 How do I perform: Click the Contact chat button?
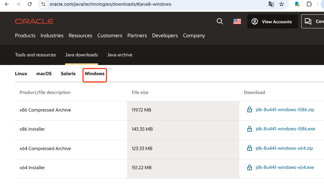coord(313,21)
